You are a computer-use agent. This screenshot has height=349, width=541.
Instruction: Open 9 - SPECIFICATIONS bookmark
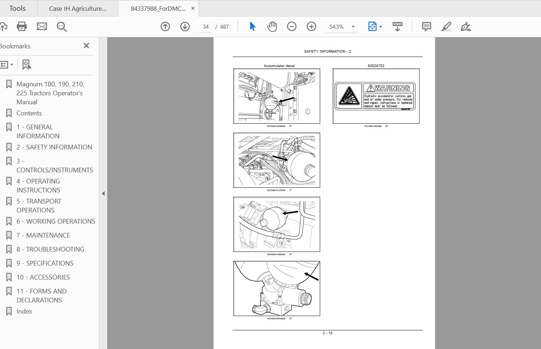[45, 263]
